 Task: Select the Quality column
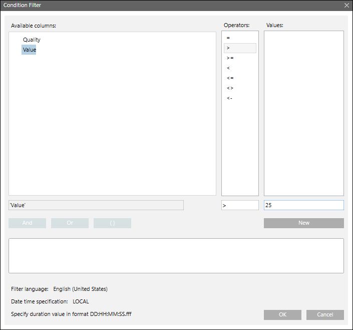[32, 40]
